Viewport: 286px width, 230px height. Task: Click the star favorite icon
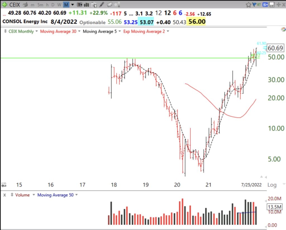(248, 5)
